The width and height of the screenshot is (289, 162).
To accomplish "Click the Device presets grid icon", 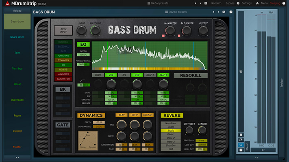I will point(166,12).
